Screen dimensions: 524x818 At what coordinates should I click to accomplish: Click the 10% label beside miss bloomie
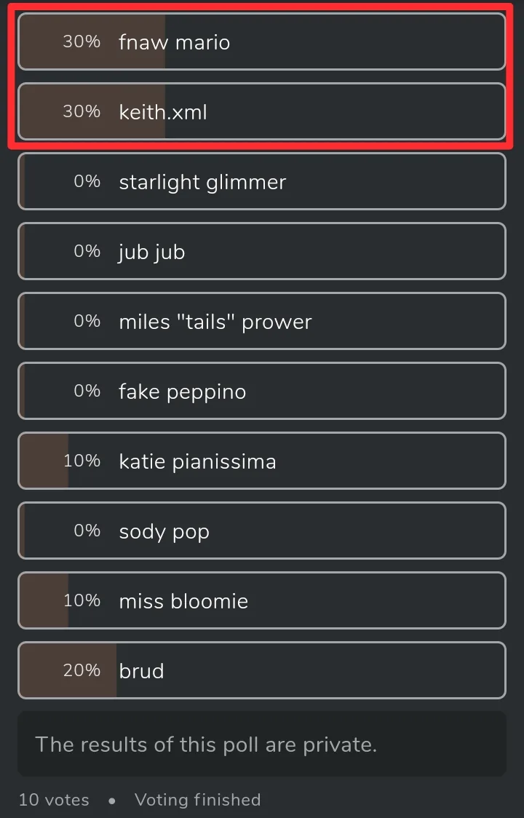pyautogui.click(x=82, y=600)
